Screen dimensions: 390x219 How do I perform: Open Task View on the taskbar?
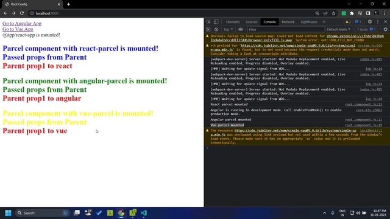click(x=77, y=213)
